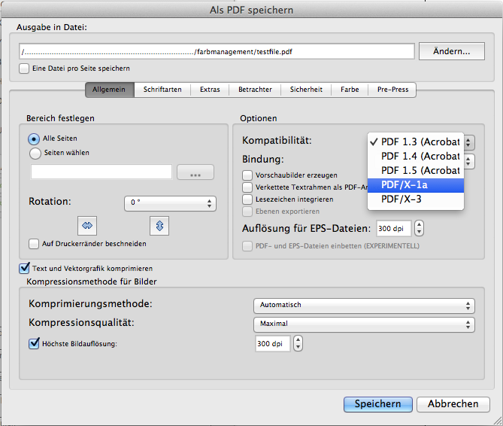
Task: Enable 'Vorschaubilder erzeugen' option
Action: point(247,175)
